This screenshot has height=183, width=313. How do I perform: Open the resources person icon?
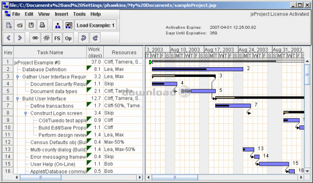click(x=58, y=25)
